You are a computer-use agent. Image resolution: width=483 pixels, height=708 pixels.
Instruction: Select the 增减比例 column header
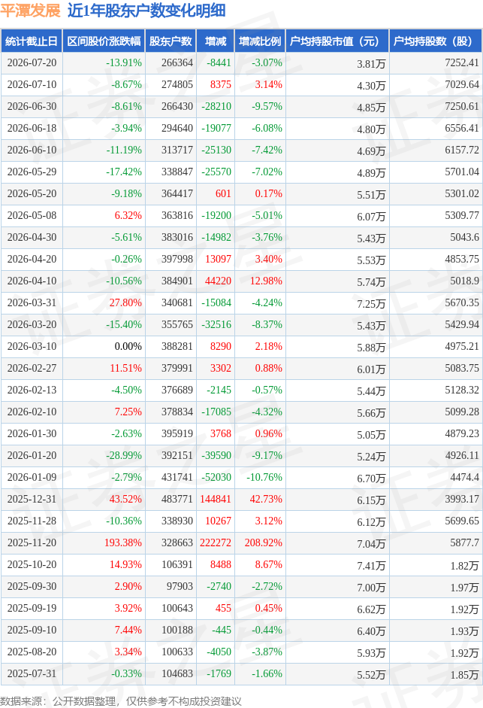click(260, 41)
